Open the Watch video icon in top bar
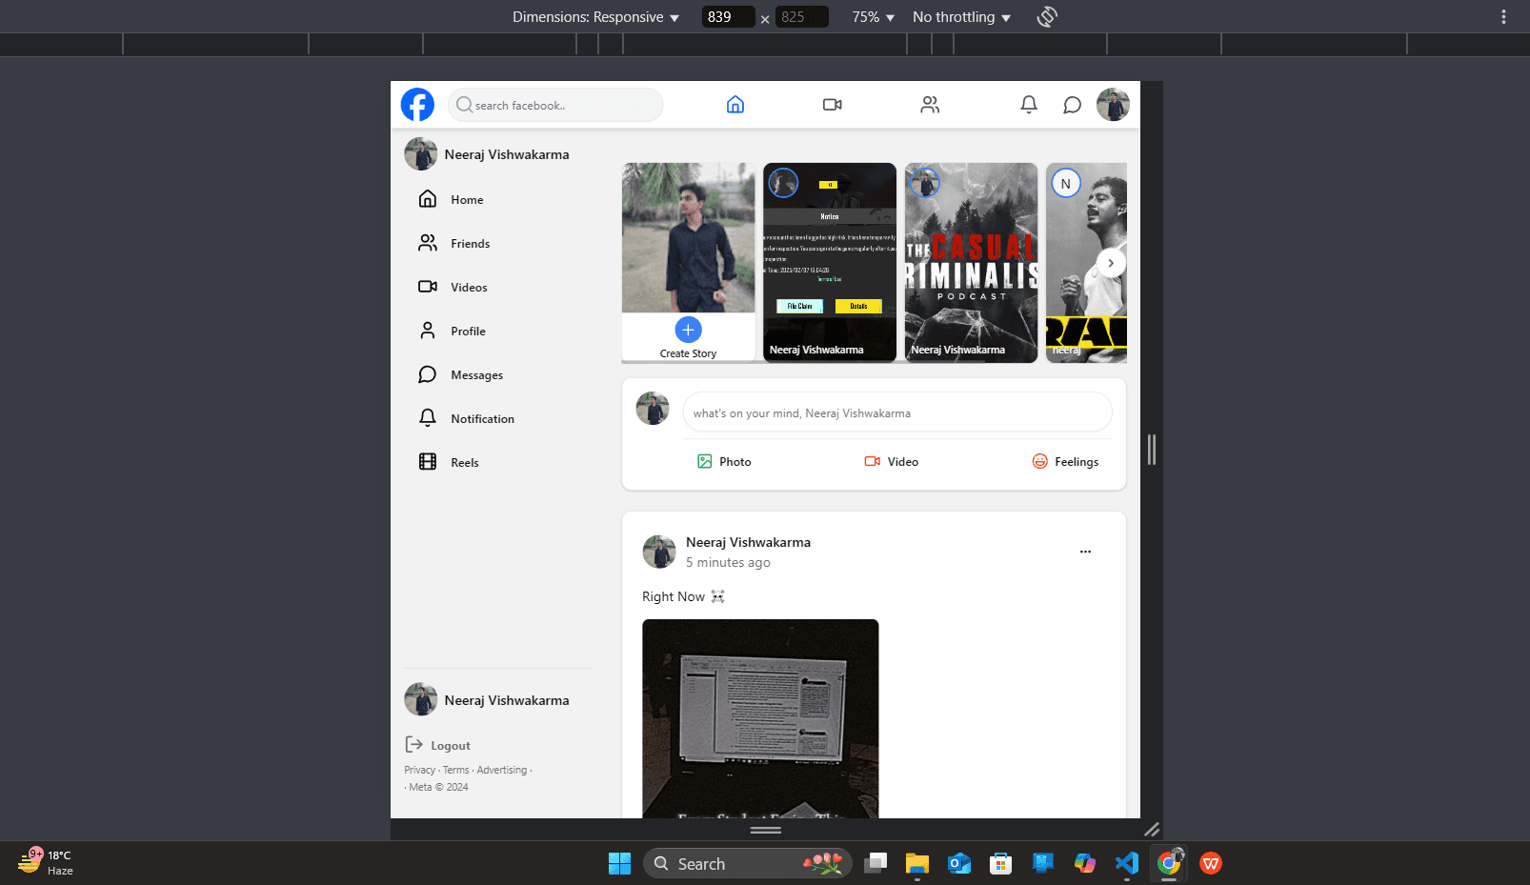Viewport: 1530px width, 885px height. [832, 105]
